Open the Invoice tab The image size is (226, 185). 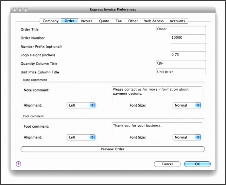[86, 21]
